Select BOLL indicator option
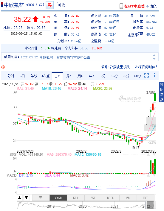This screenshot has width=164, height=211. [111, 198]
